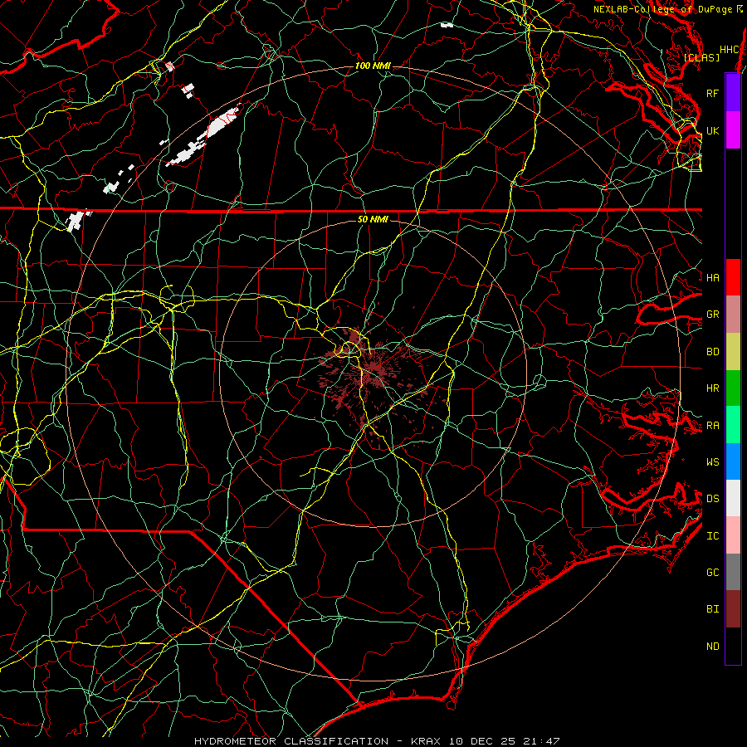Screen dimensions: 747x747
Task: Click the DS legend label
Action: pyautogui.click(x=712, y=499)
